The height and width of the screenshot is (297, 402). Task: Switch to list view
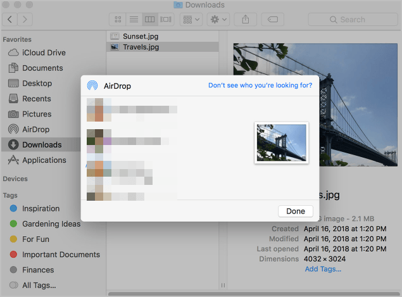[x=134, y=20]
